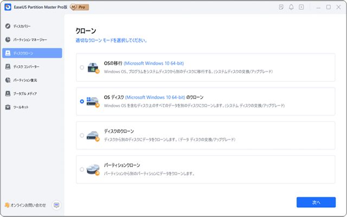The height and width of the screenshot is (217, 347).
Task: Click the OSの移行 drive icon
Action: coord(93,68)
